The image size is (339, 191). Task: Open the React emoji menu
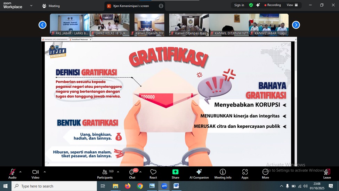[153, 174]
